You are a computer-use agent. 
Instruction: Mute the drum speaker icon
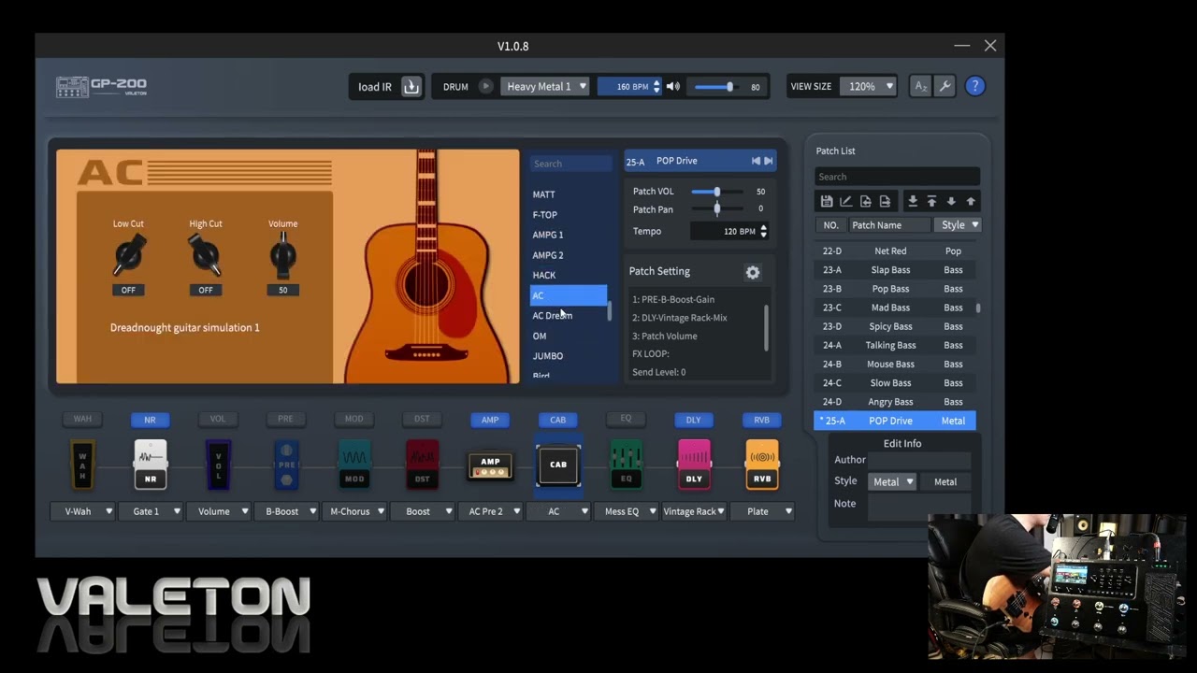pos(672,87)
